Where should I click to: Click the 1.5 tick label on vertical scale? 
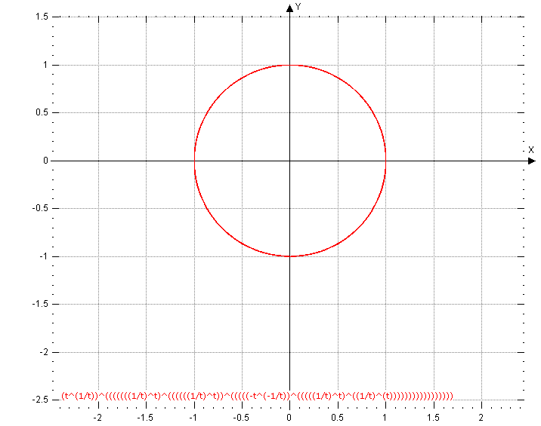click(x=41, y=17)
